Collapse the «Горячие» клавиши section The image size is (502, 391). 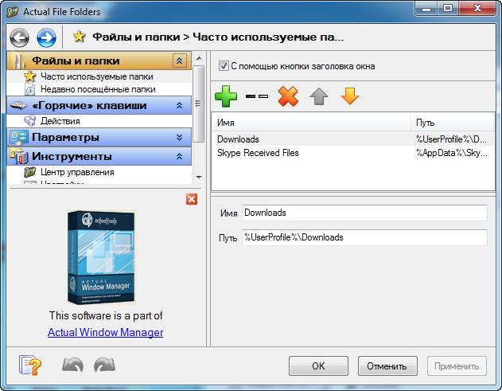[x=179, y=105]
